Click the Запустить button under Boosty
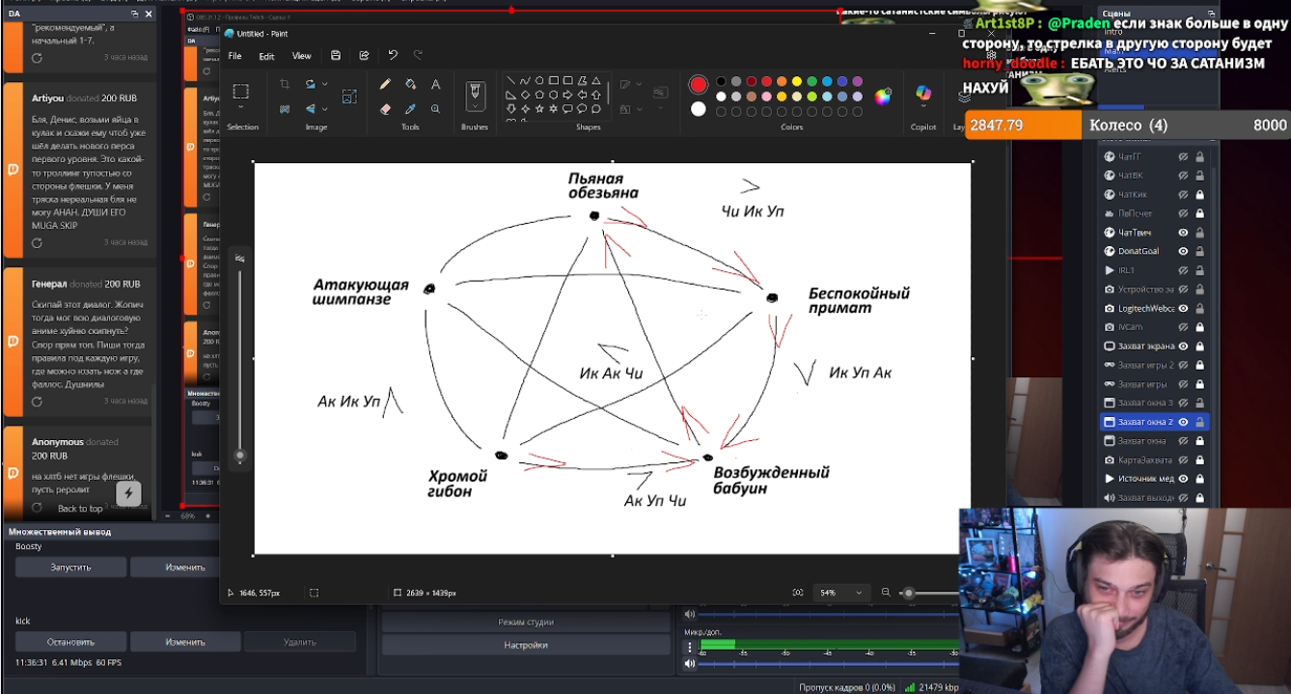Viewport: 1291px width, 694px height. 70,567
